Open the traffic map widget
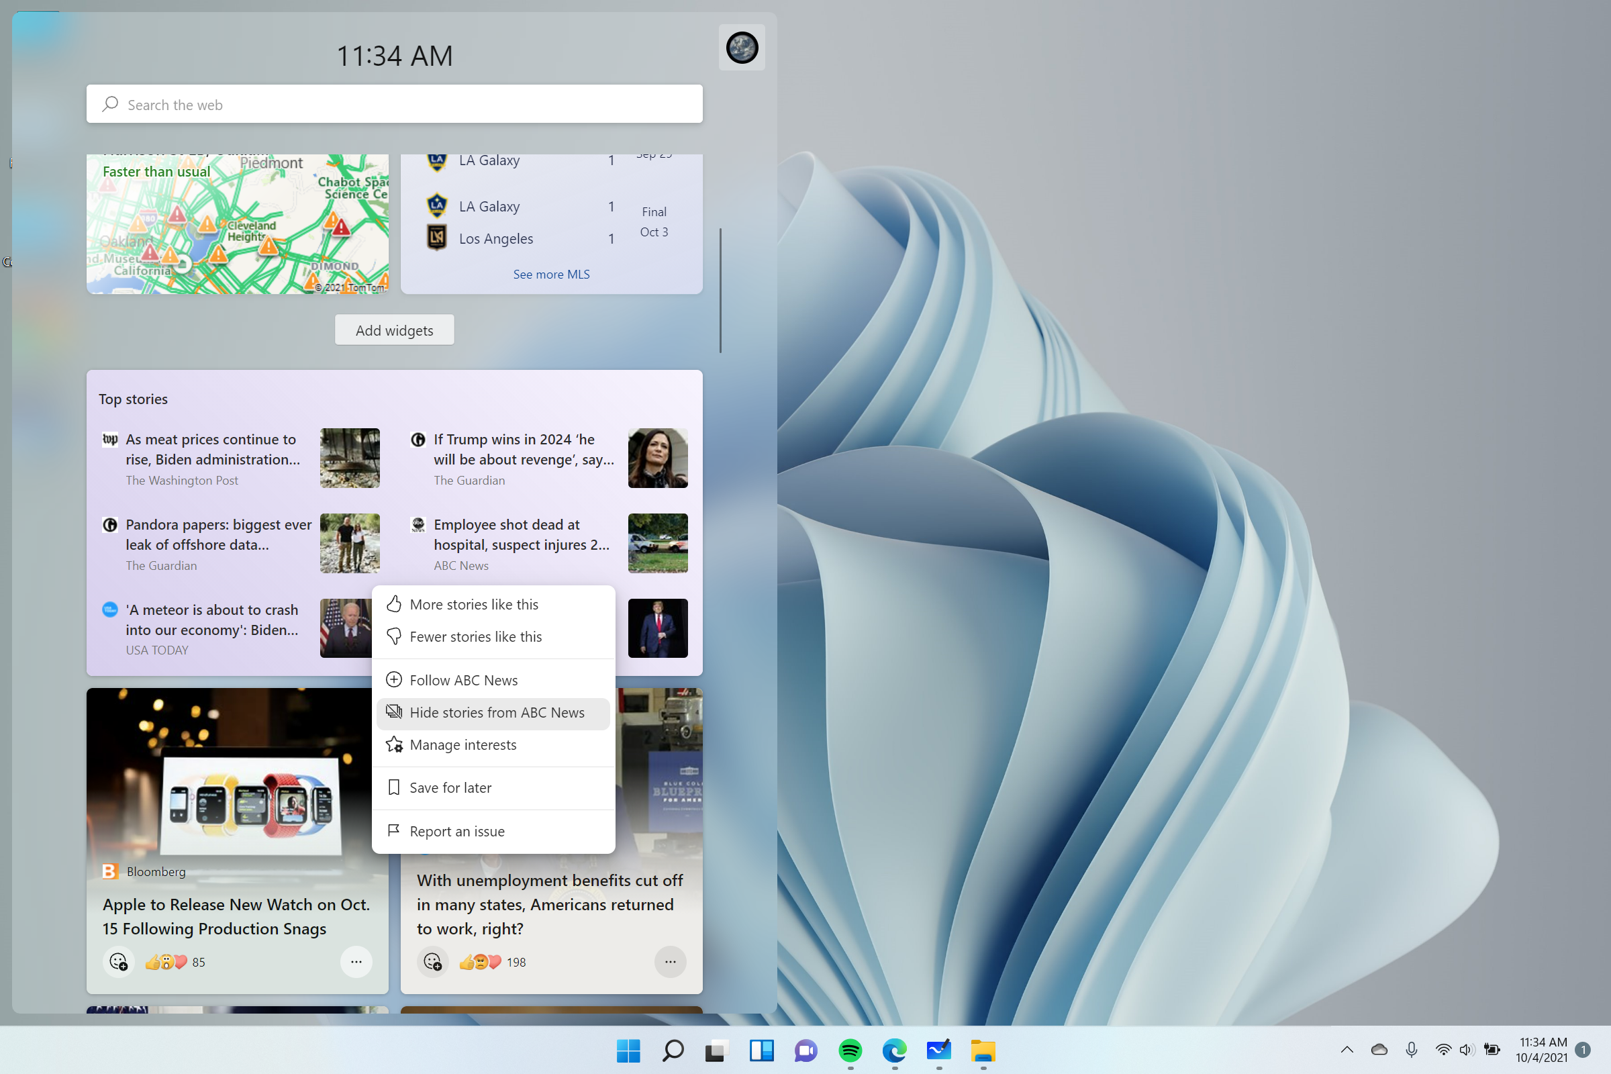Screen dimensions: 1611x1074 click(x=238, y=224)
